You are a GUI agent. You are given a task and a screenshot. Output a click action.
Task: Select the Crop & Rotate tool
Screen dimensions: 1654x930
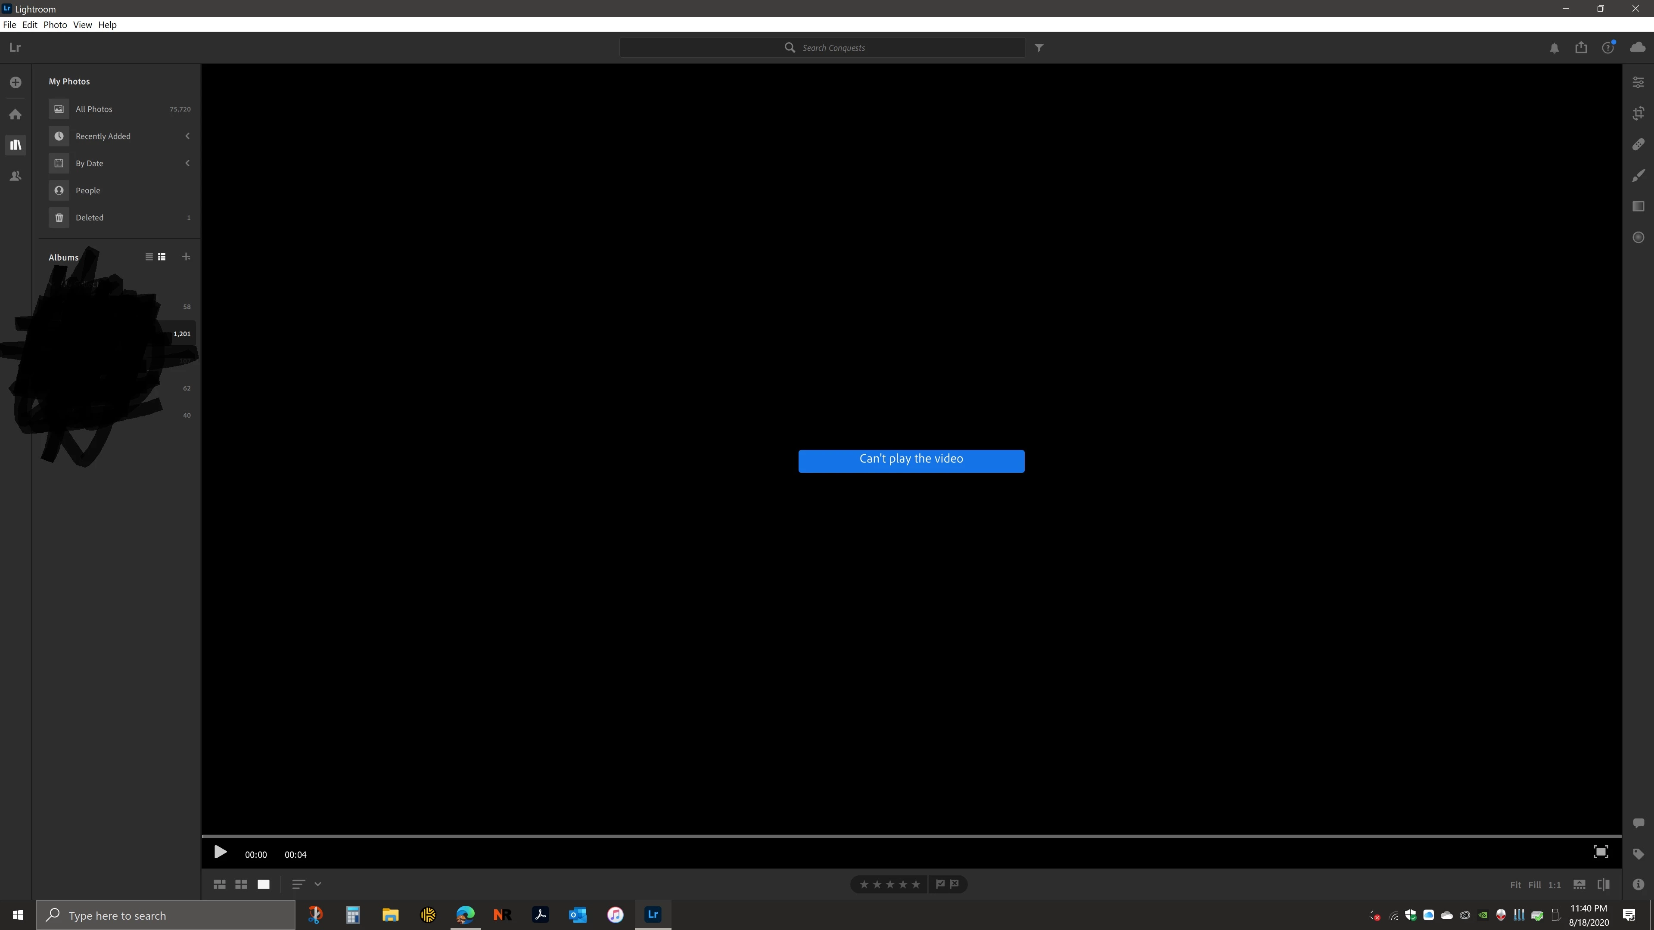tap(1638, 114)
